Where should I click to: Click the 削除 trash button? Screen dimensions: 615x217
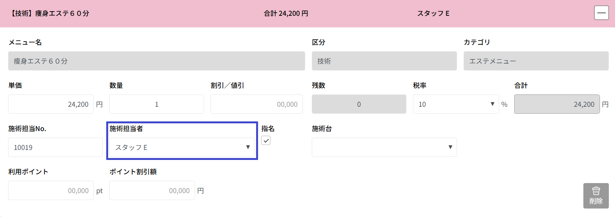pyautogui.click(x=596, y=196)
